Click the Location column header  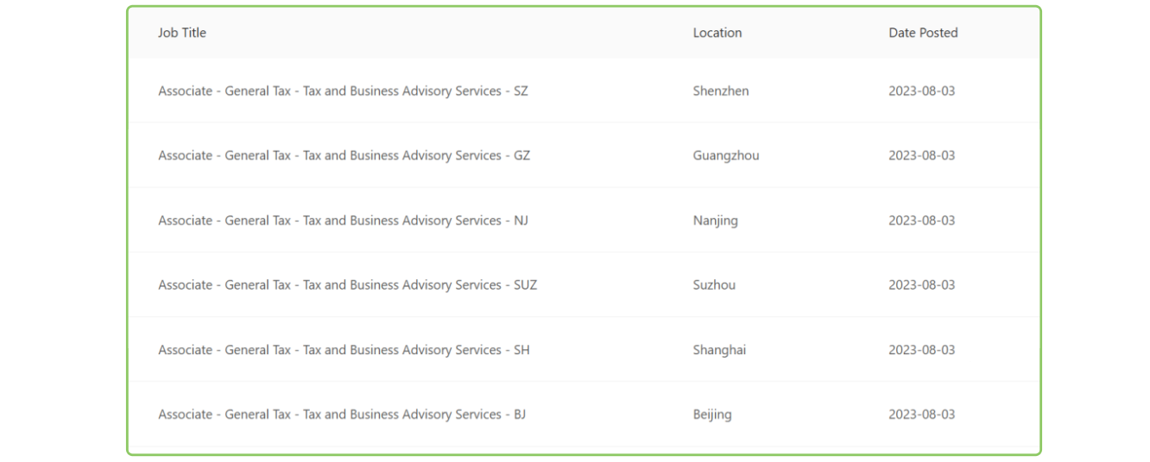[717, 33]
